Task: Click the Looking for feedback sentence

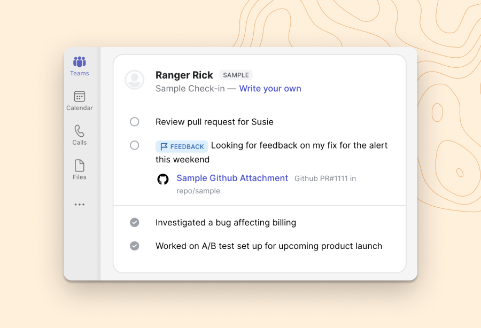Action: 271,152
